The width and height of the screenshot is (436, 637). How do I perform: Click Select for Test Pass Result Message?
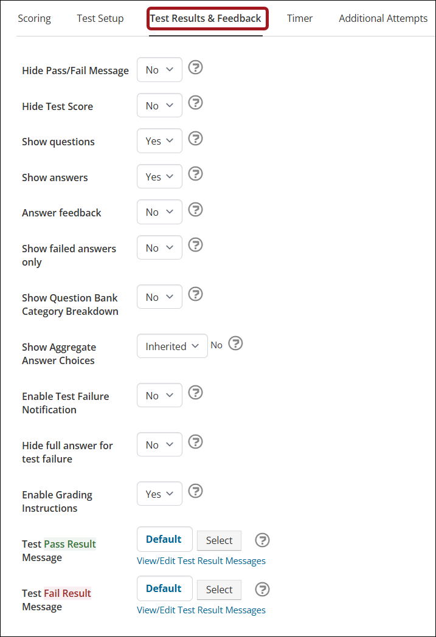pos(219,541)
